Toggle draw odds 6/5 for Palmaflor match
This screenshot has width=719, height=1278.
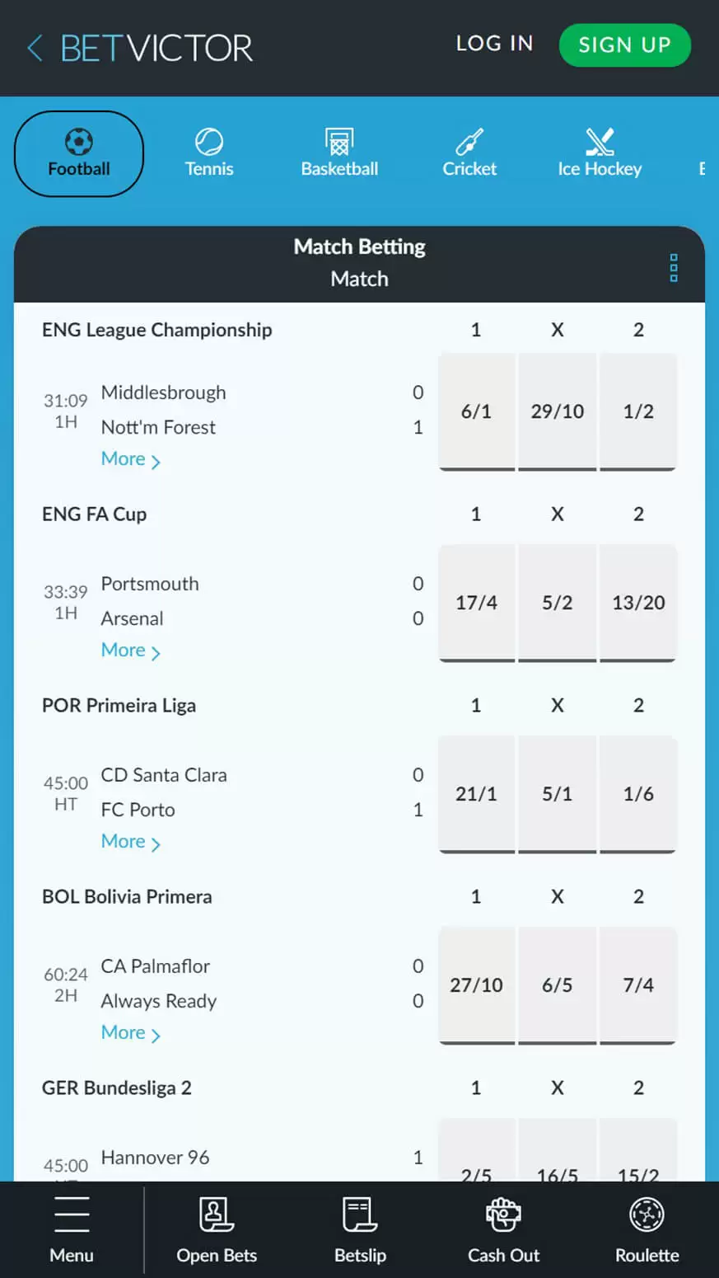pyautogui.click(x=557, y=985)
